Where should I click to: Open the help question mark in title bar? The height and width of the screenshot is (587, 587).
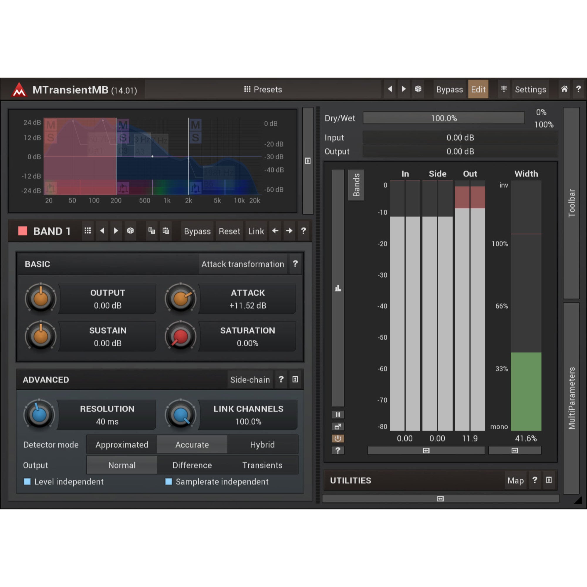(x=578, y=89)
